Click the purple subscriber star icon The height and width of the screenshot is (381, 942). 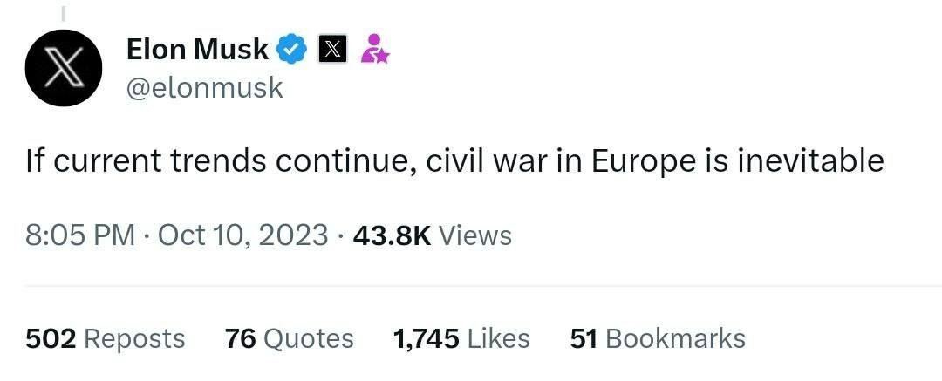374,50
